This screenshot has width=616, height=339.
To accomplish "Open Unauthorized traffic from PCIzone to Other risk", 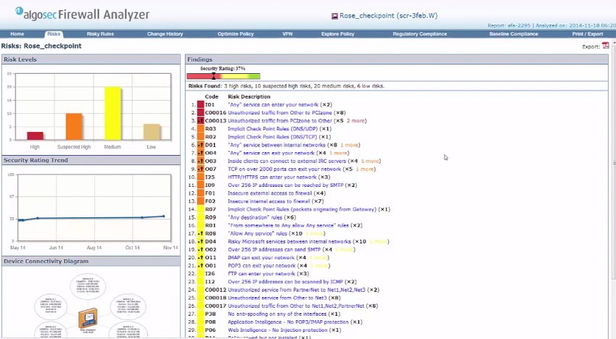I will (280, 121).
